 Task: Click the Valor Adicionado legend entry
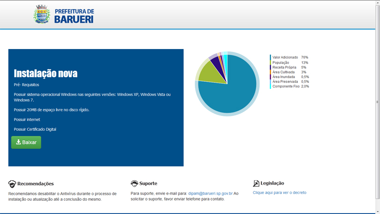point(285,58)
